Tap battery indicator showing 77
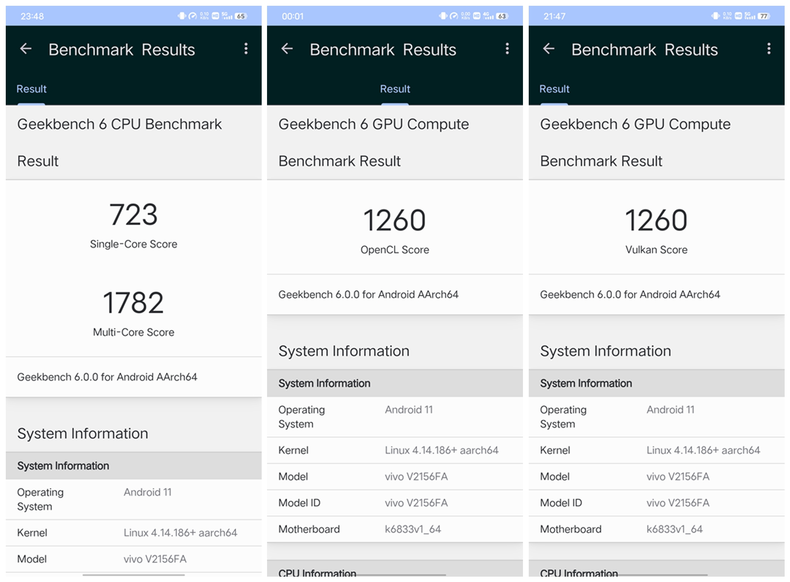 (x=764, y=16)
